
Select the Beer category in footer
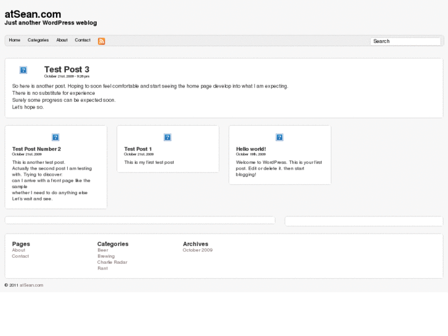pyautogui.click(x=102, y=250)
